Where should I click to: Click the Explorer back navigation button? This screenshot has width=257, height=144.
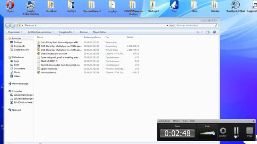[x=8, y=25]
